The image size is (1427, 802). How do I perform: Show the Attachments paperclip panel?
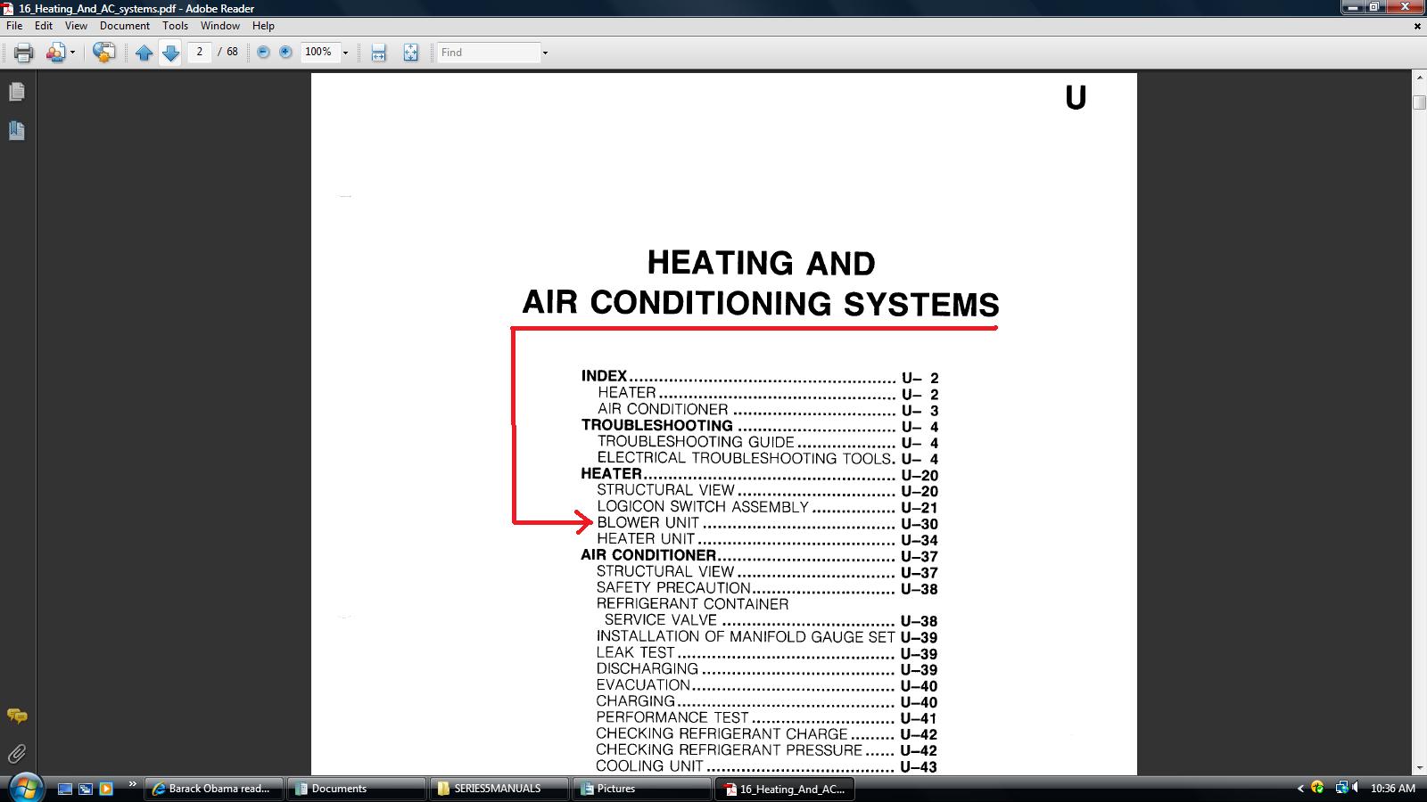(x=17, y=755)
